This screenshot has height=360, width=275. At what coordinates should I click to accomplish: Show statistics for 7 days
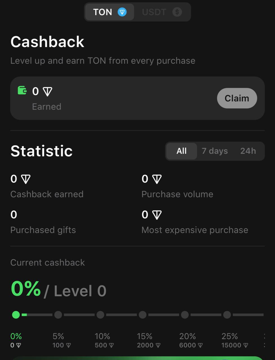215,151
